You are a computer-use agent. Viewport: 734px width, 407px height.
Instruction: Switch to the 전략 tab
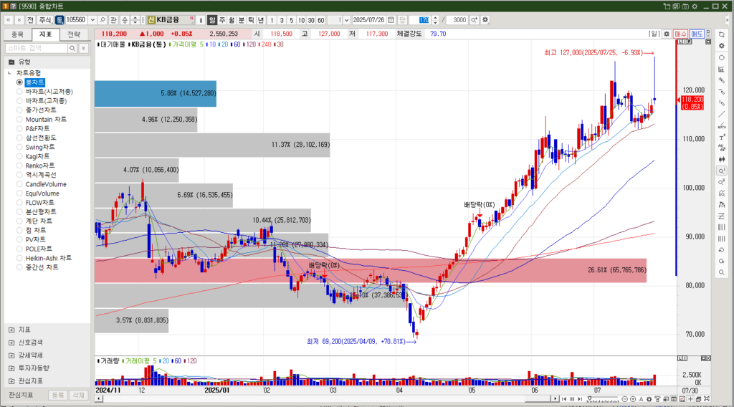point(74,34)
